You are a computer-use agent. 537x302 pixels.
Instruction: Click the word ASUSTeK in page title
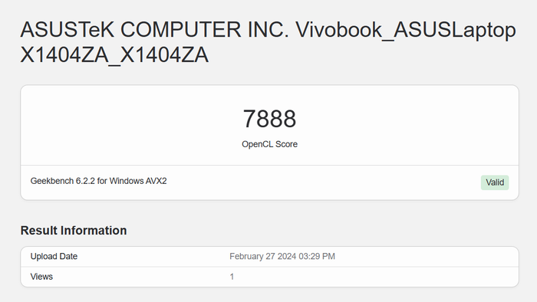[68, 30]
